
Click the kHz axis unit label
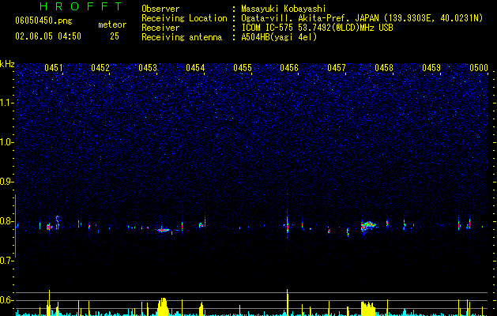click(x=7, y=64)
